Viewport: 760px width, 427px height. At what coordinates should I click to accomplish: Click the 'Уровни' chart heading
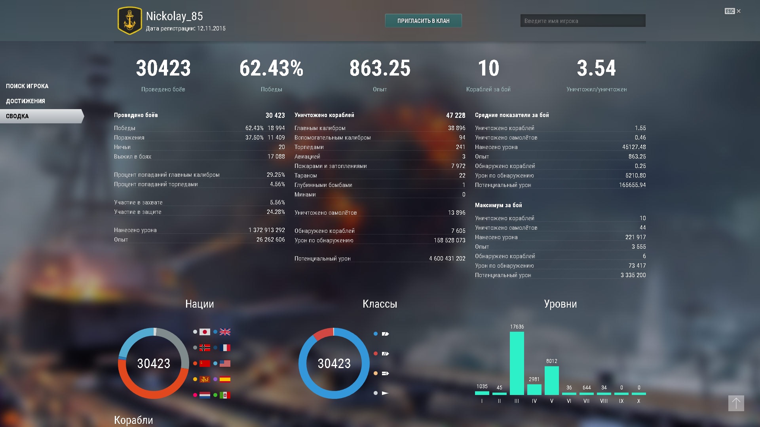[x=560, y=304]
